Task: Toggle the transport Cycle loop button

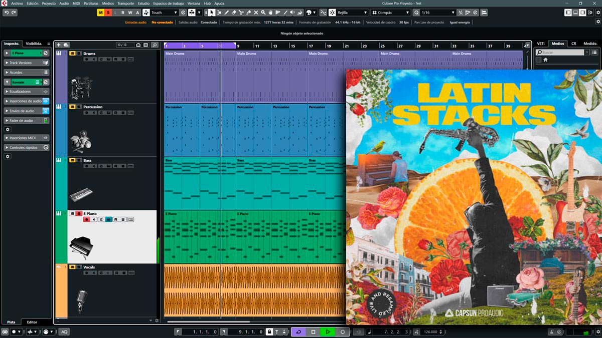Action: pyautogui.click(x=298, y=331)
